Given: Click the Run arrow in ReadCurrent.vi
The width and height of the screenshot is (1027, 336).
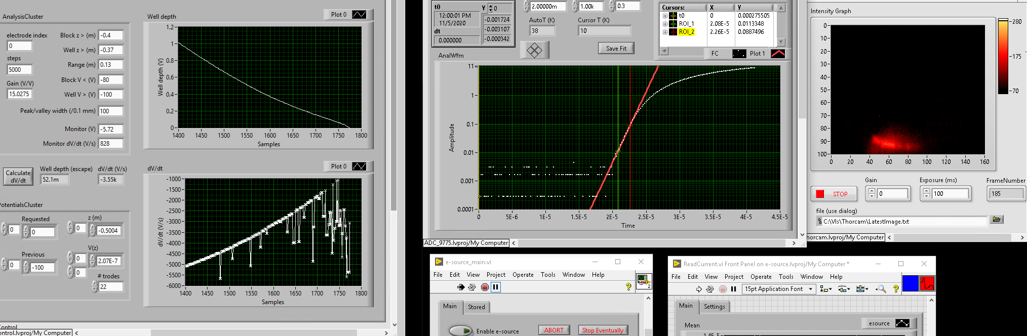Looking at the screenshot, I should coord(699,289).
